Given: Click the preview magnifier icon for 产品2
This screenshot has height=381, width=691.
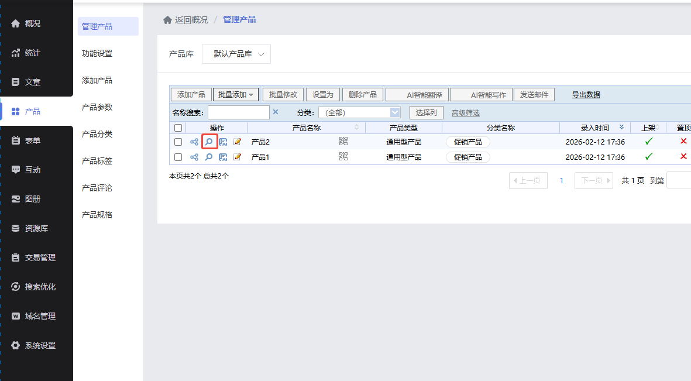Looking at the screenshot, I should 209,142.
